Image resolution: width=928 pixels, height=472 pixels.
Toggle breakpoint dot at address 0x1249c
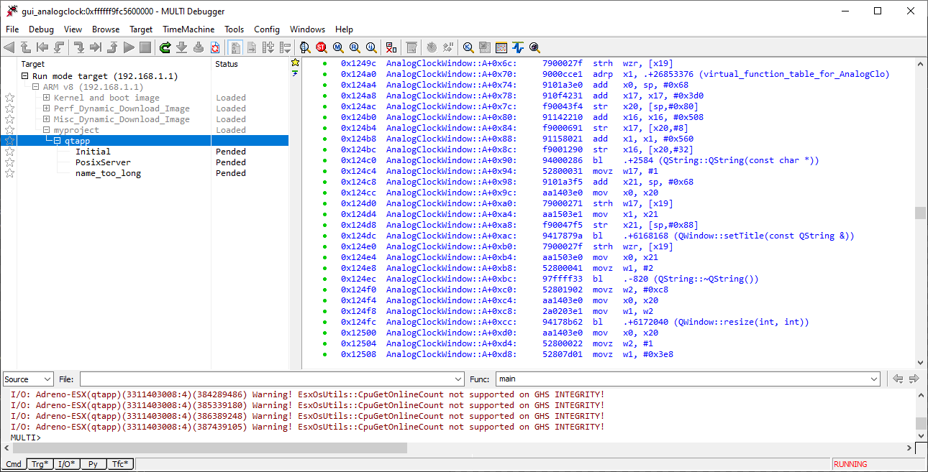(x=324, y=63)
